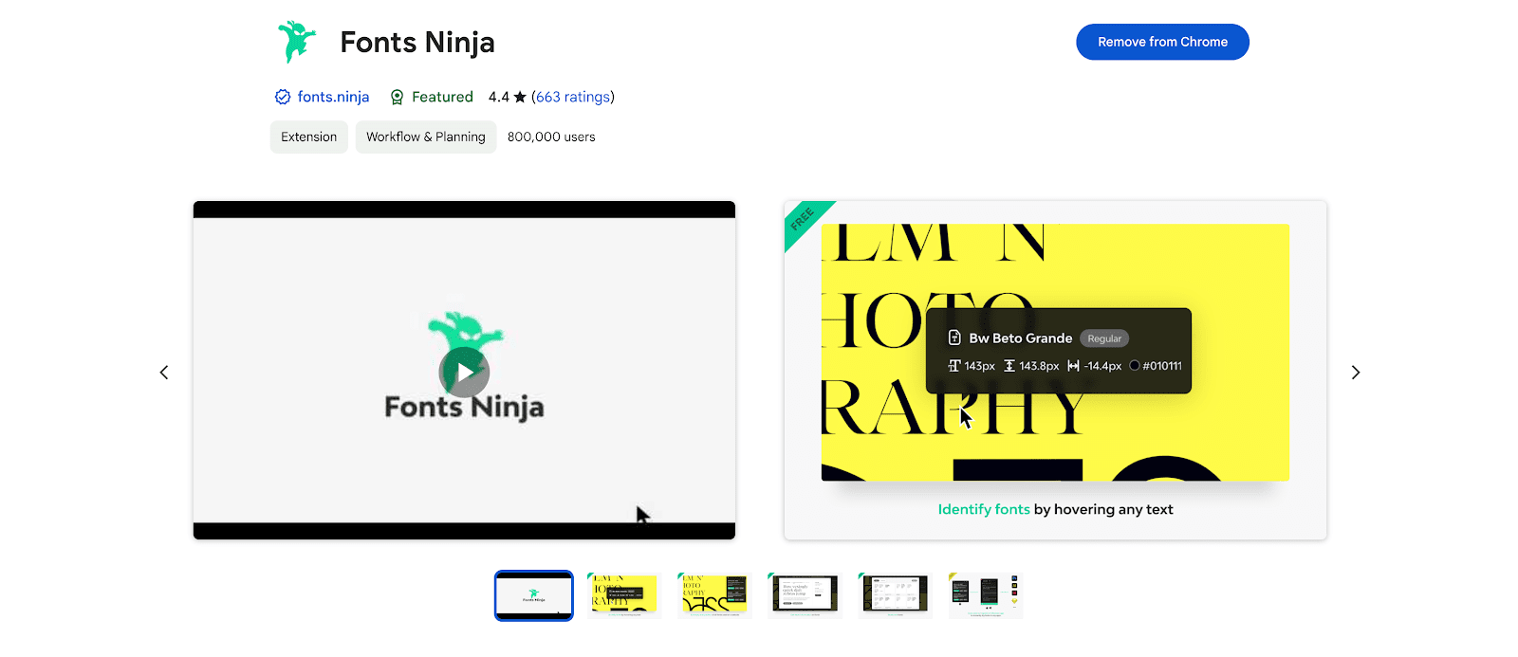Viewport: 1518px width, 657px height.
Task: Click the Featured label text
Action: coord(442,97)
